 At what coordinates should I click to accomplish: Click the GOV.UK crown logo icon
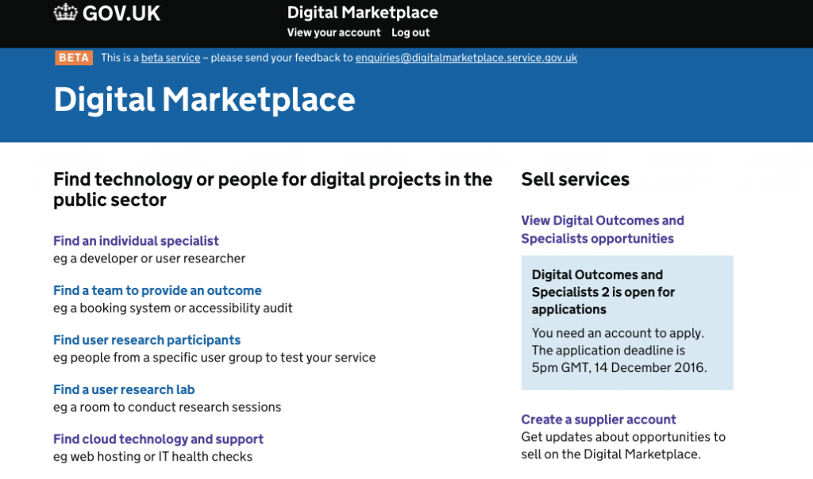(x=65, y=13)
